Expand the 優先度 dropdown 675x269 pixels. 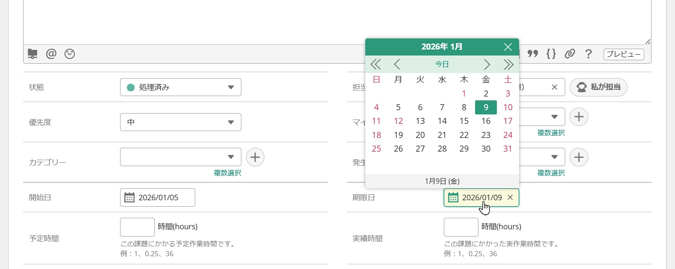coord(181,122)
